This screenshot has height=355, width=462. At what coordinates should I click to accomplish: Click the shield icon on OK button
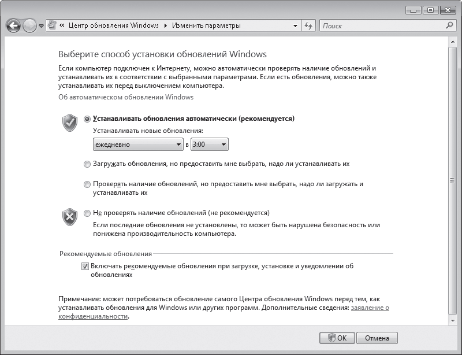pos(331,338)
